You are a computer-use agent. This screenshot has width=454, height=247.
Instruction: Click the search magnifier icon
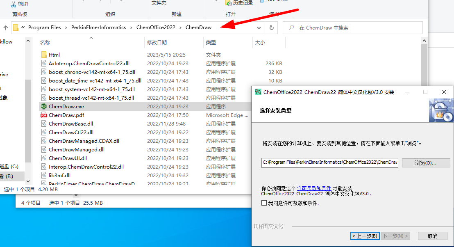tap(292, 27)
